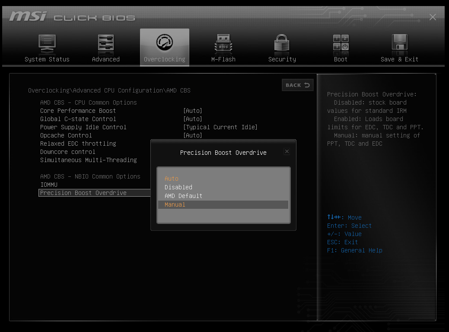Select the Opcache Control row label
Screen dimensions: 449x332
[x=66, y=135]
